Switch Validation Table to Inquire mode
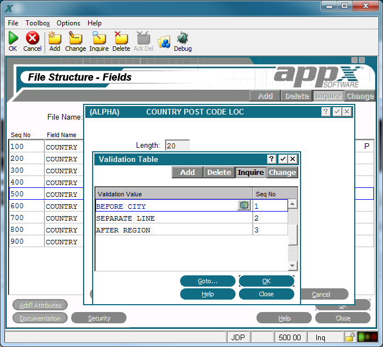This screenshot has height=347, width=383. pos(251,172)
